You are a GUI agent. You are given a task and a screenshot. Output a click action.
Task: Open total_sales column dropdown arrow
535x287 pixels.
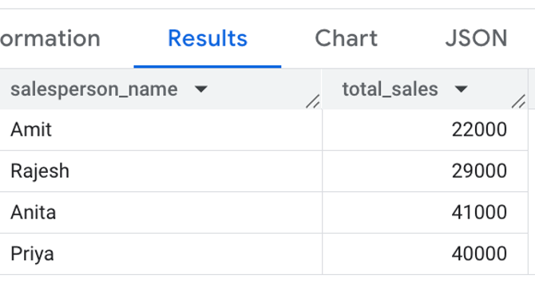(x=461, y=89)
